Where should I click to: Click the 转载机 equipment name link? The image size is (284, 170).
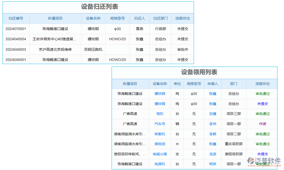click(160, 134)
